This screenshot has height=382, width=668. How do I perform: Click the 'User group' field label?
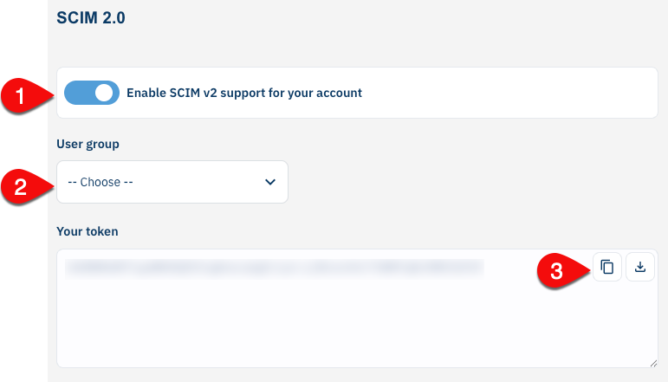(88, 144)
